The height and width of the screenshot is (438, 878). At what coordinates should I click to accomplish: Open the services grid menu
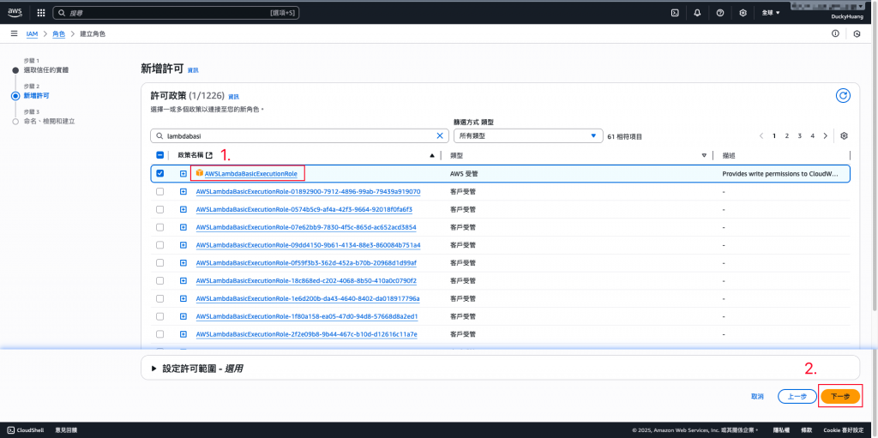[41, 12]
